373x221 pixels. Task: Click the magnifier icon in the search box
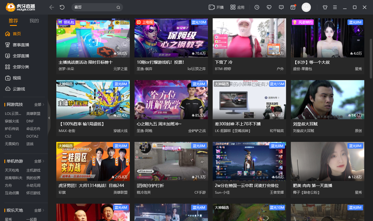click(x=118, y=7)
